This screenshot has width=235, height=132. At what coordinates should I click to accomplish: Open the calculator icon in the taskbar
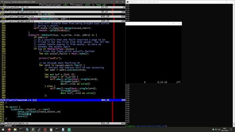point(51,129)
